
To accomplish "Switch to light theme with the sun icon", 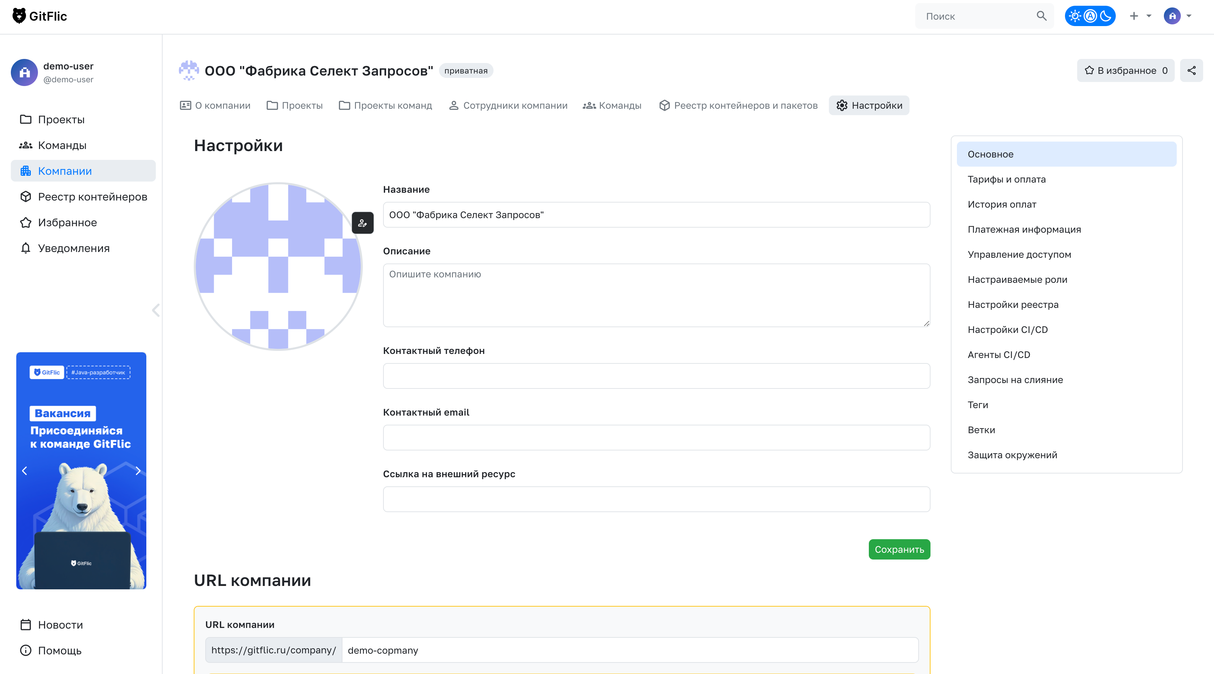I will click(x=1074, y=16).
